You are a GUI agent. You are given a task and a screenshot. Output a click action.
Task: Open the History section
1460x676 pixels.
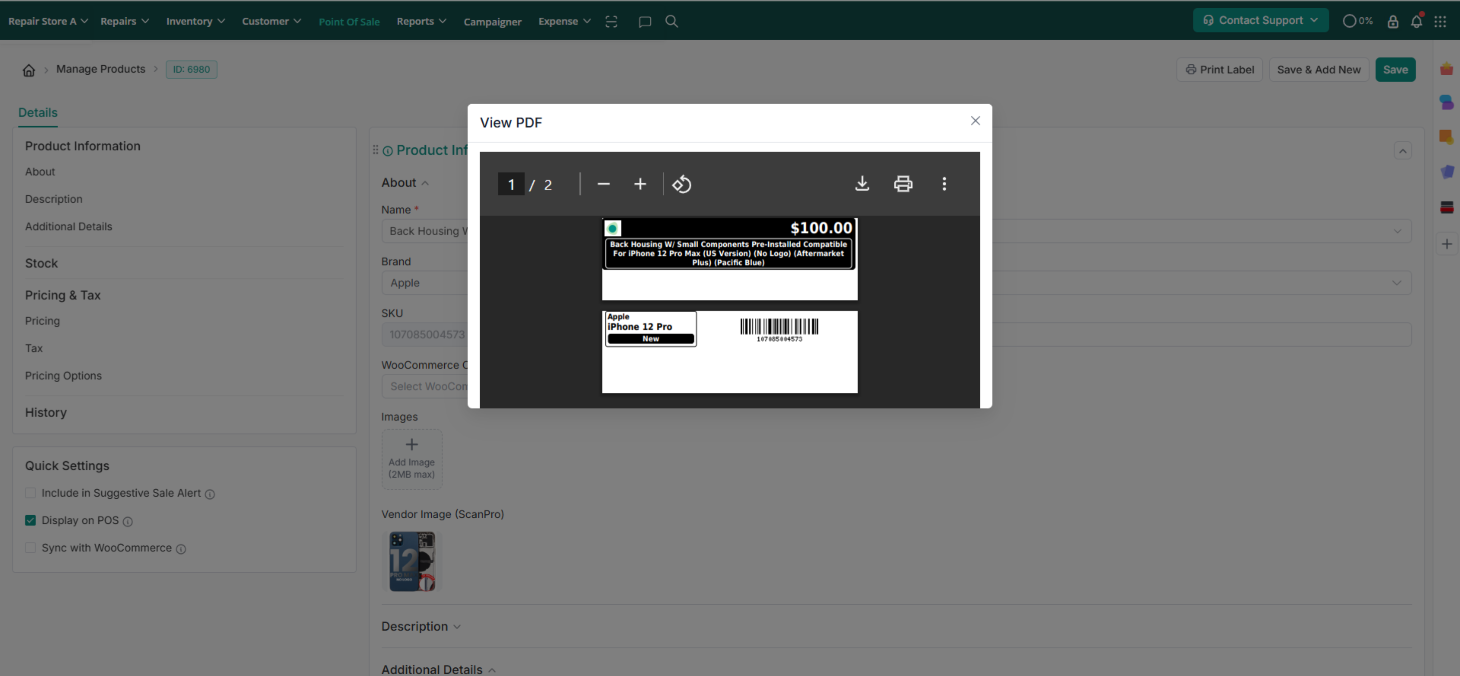tap(45, 413)
